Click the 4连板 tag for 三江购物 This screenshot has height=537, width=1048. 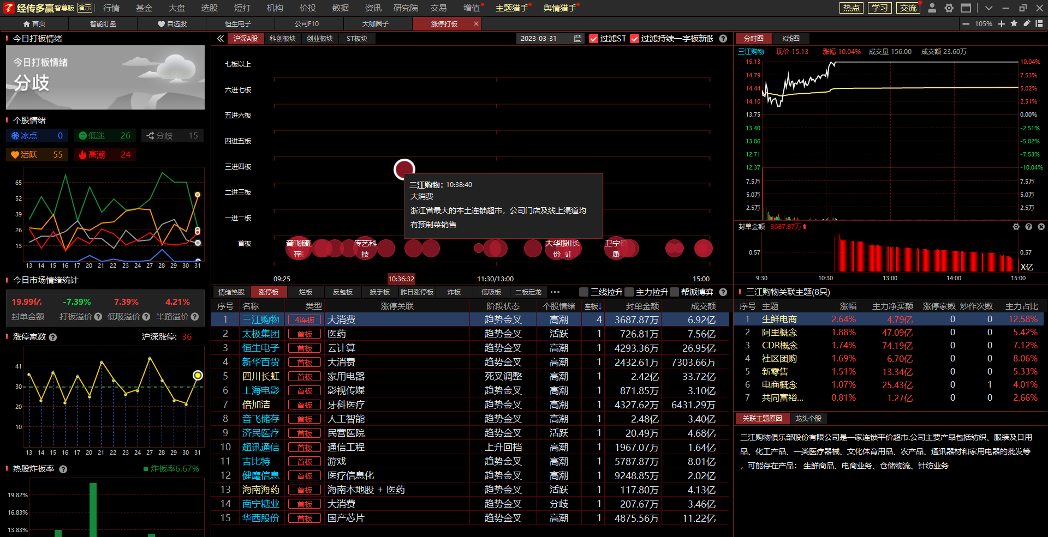click(x=305, y=319)
